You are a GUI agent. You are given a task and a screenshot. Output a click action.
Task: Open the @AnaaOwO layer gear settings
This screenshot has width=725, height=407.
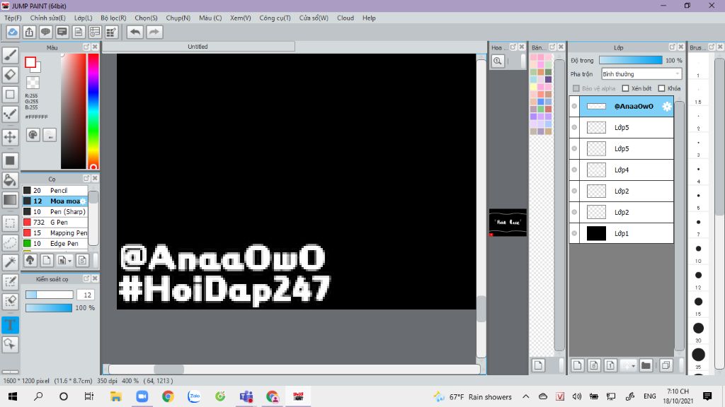tap(666, 106)
